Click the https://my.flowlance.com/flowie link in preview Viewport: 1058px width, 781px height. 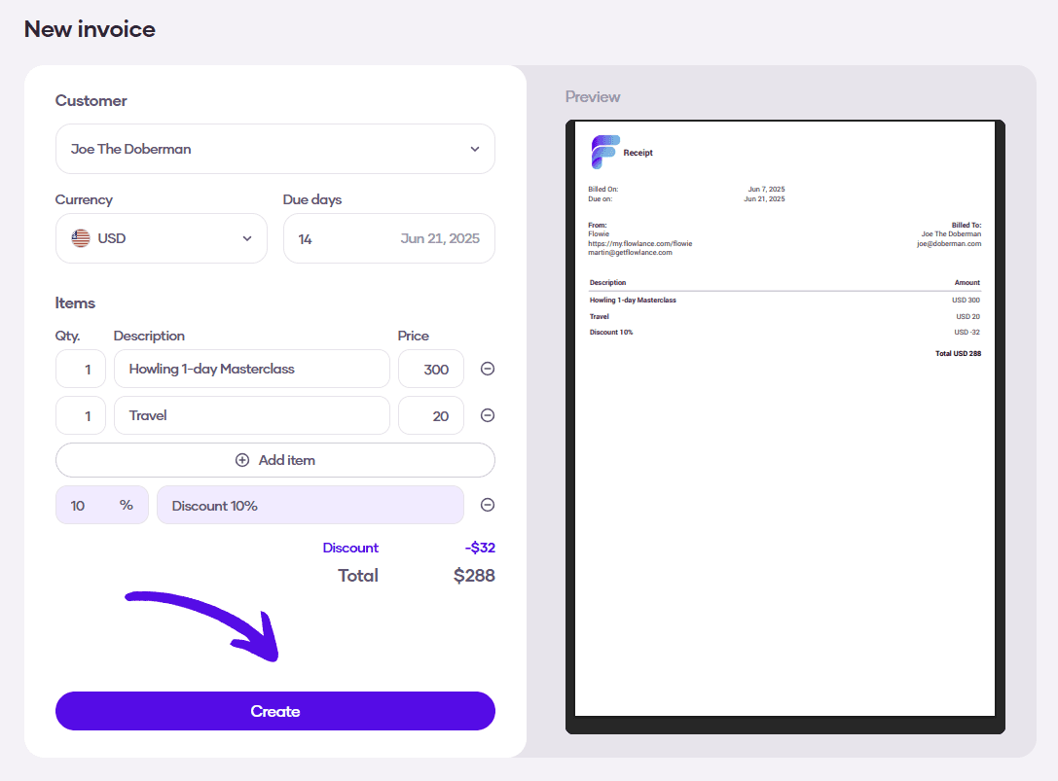639,243
